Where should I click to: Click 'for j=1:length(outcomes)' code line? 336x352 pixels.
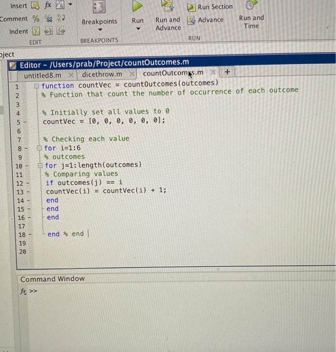coord(93,165)
